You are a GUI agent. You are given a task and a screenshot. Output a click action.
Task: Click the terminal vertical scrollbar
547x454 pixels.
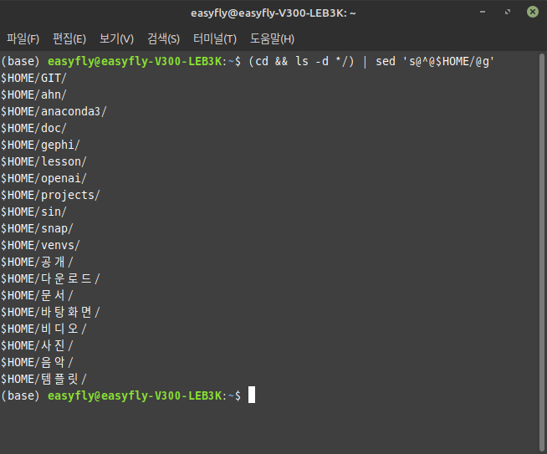coord(542,253)
